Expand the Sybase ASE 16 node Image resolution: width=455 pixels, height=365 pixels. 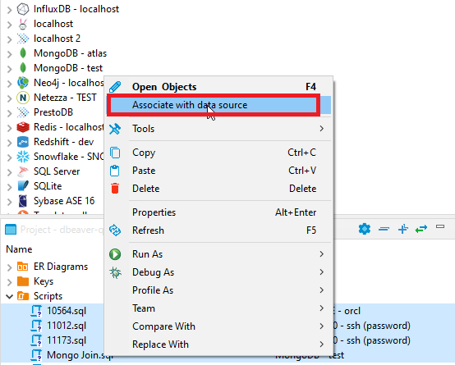coord(10,201)
